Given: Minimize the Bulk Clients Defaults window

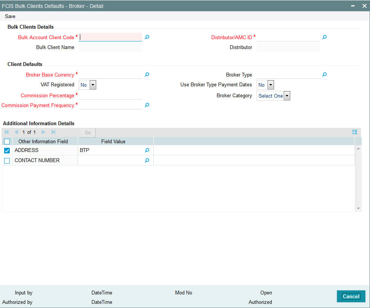Looking at the screenshot, I should coord(353,6).
